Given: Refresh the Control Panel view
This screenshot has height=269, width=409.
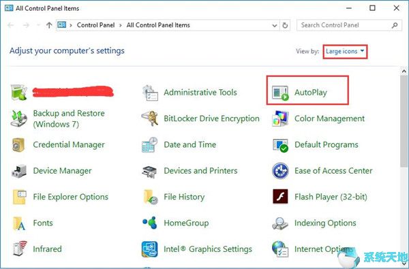Looking at the screenshot, I should click(x=285, y=25).
